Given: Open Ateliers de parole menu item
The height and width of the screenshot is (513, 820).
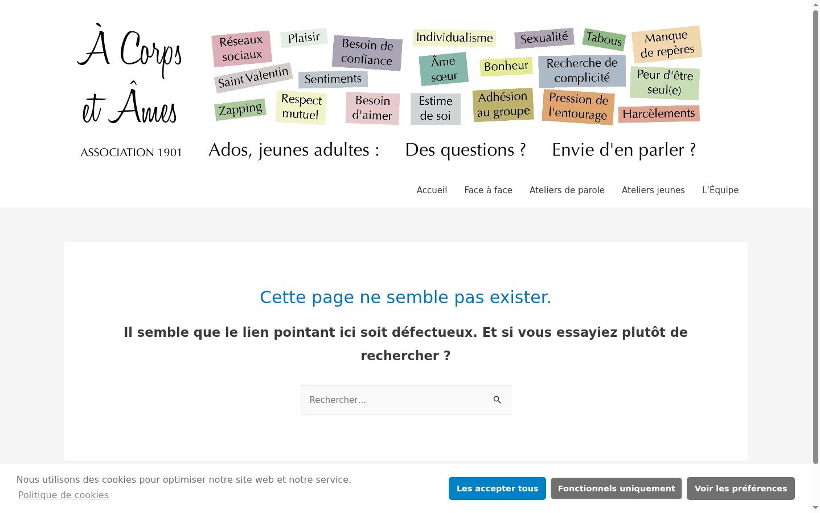Looking at the screenshot, I should click(567, 190).
